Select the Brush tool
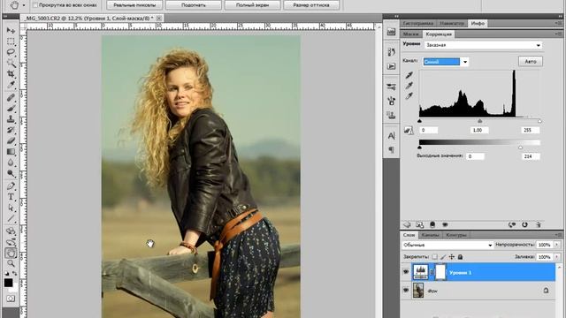This screenshot has height=318, width=566. pyautogui.click(x=11, y=108)
